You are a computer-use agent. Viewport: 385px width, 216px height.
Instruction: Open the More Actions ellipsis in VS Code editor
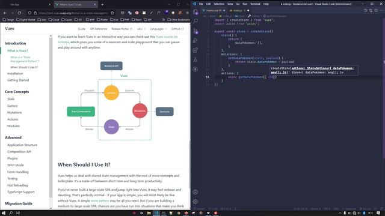(381, 11)
